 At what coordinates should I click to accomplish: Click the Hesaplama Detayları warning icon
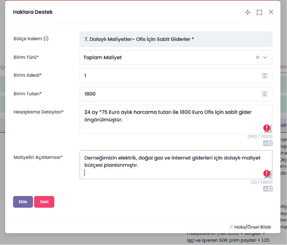(x=266, y=128)
